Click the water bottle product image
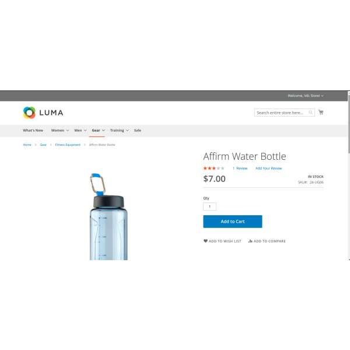The image size is (350, 350). (x=108, y=216)
